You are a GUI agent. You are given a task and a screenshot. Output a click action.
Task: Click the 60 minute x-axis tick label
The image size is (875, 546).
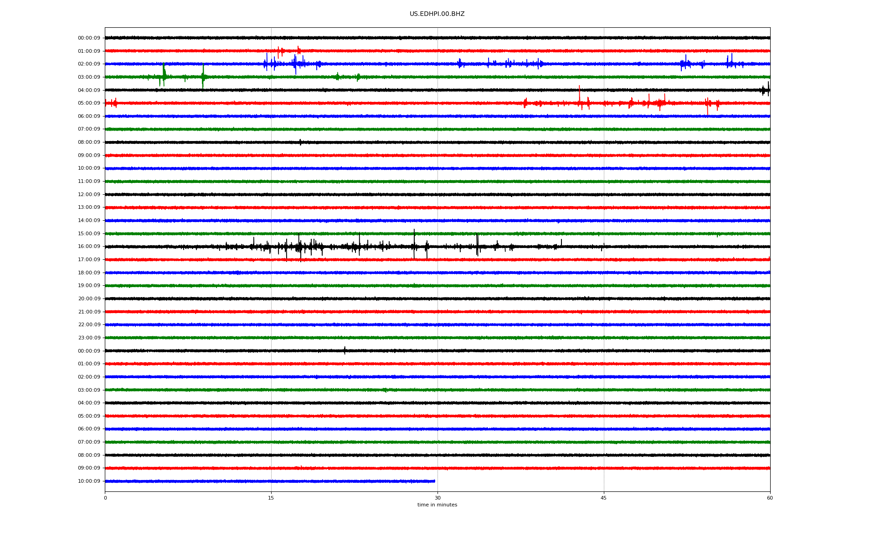[770, 498]
